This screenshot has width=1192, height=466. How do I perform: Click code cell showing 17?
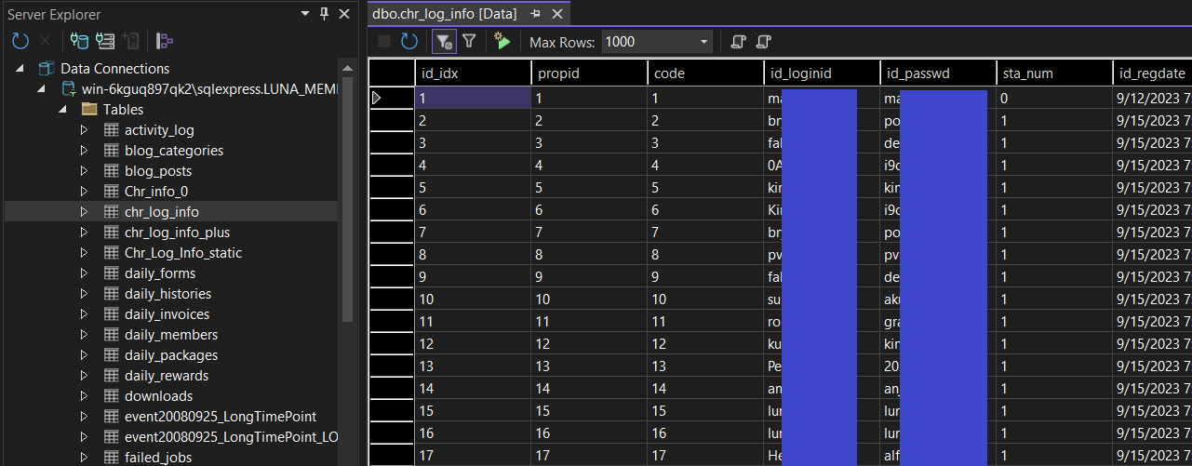[x=706, y=455]
